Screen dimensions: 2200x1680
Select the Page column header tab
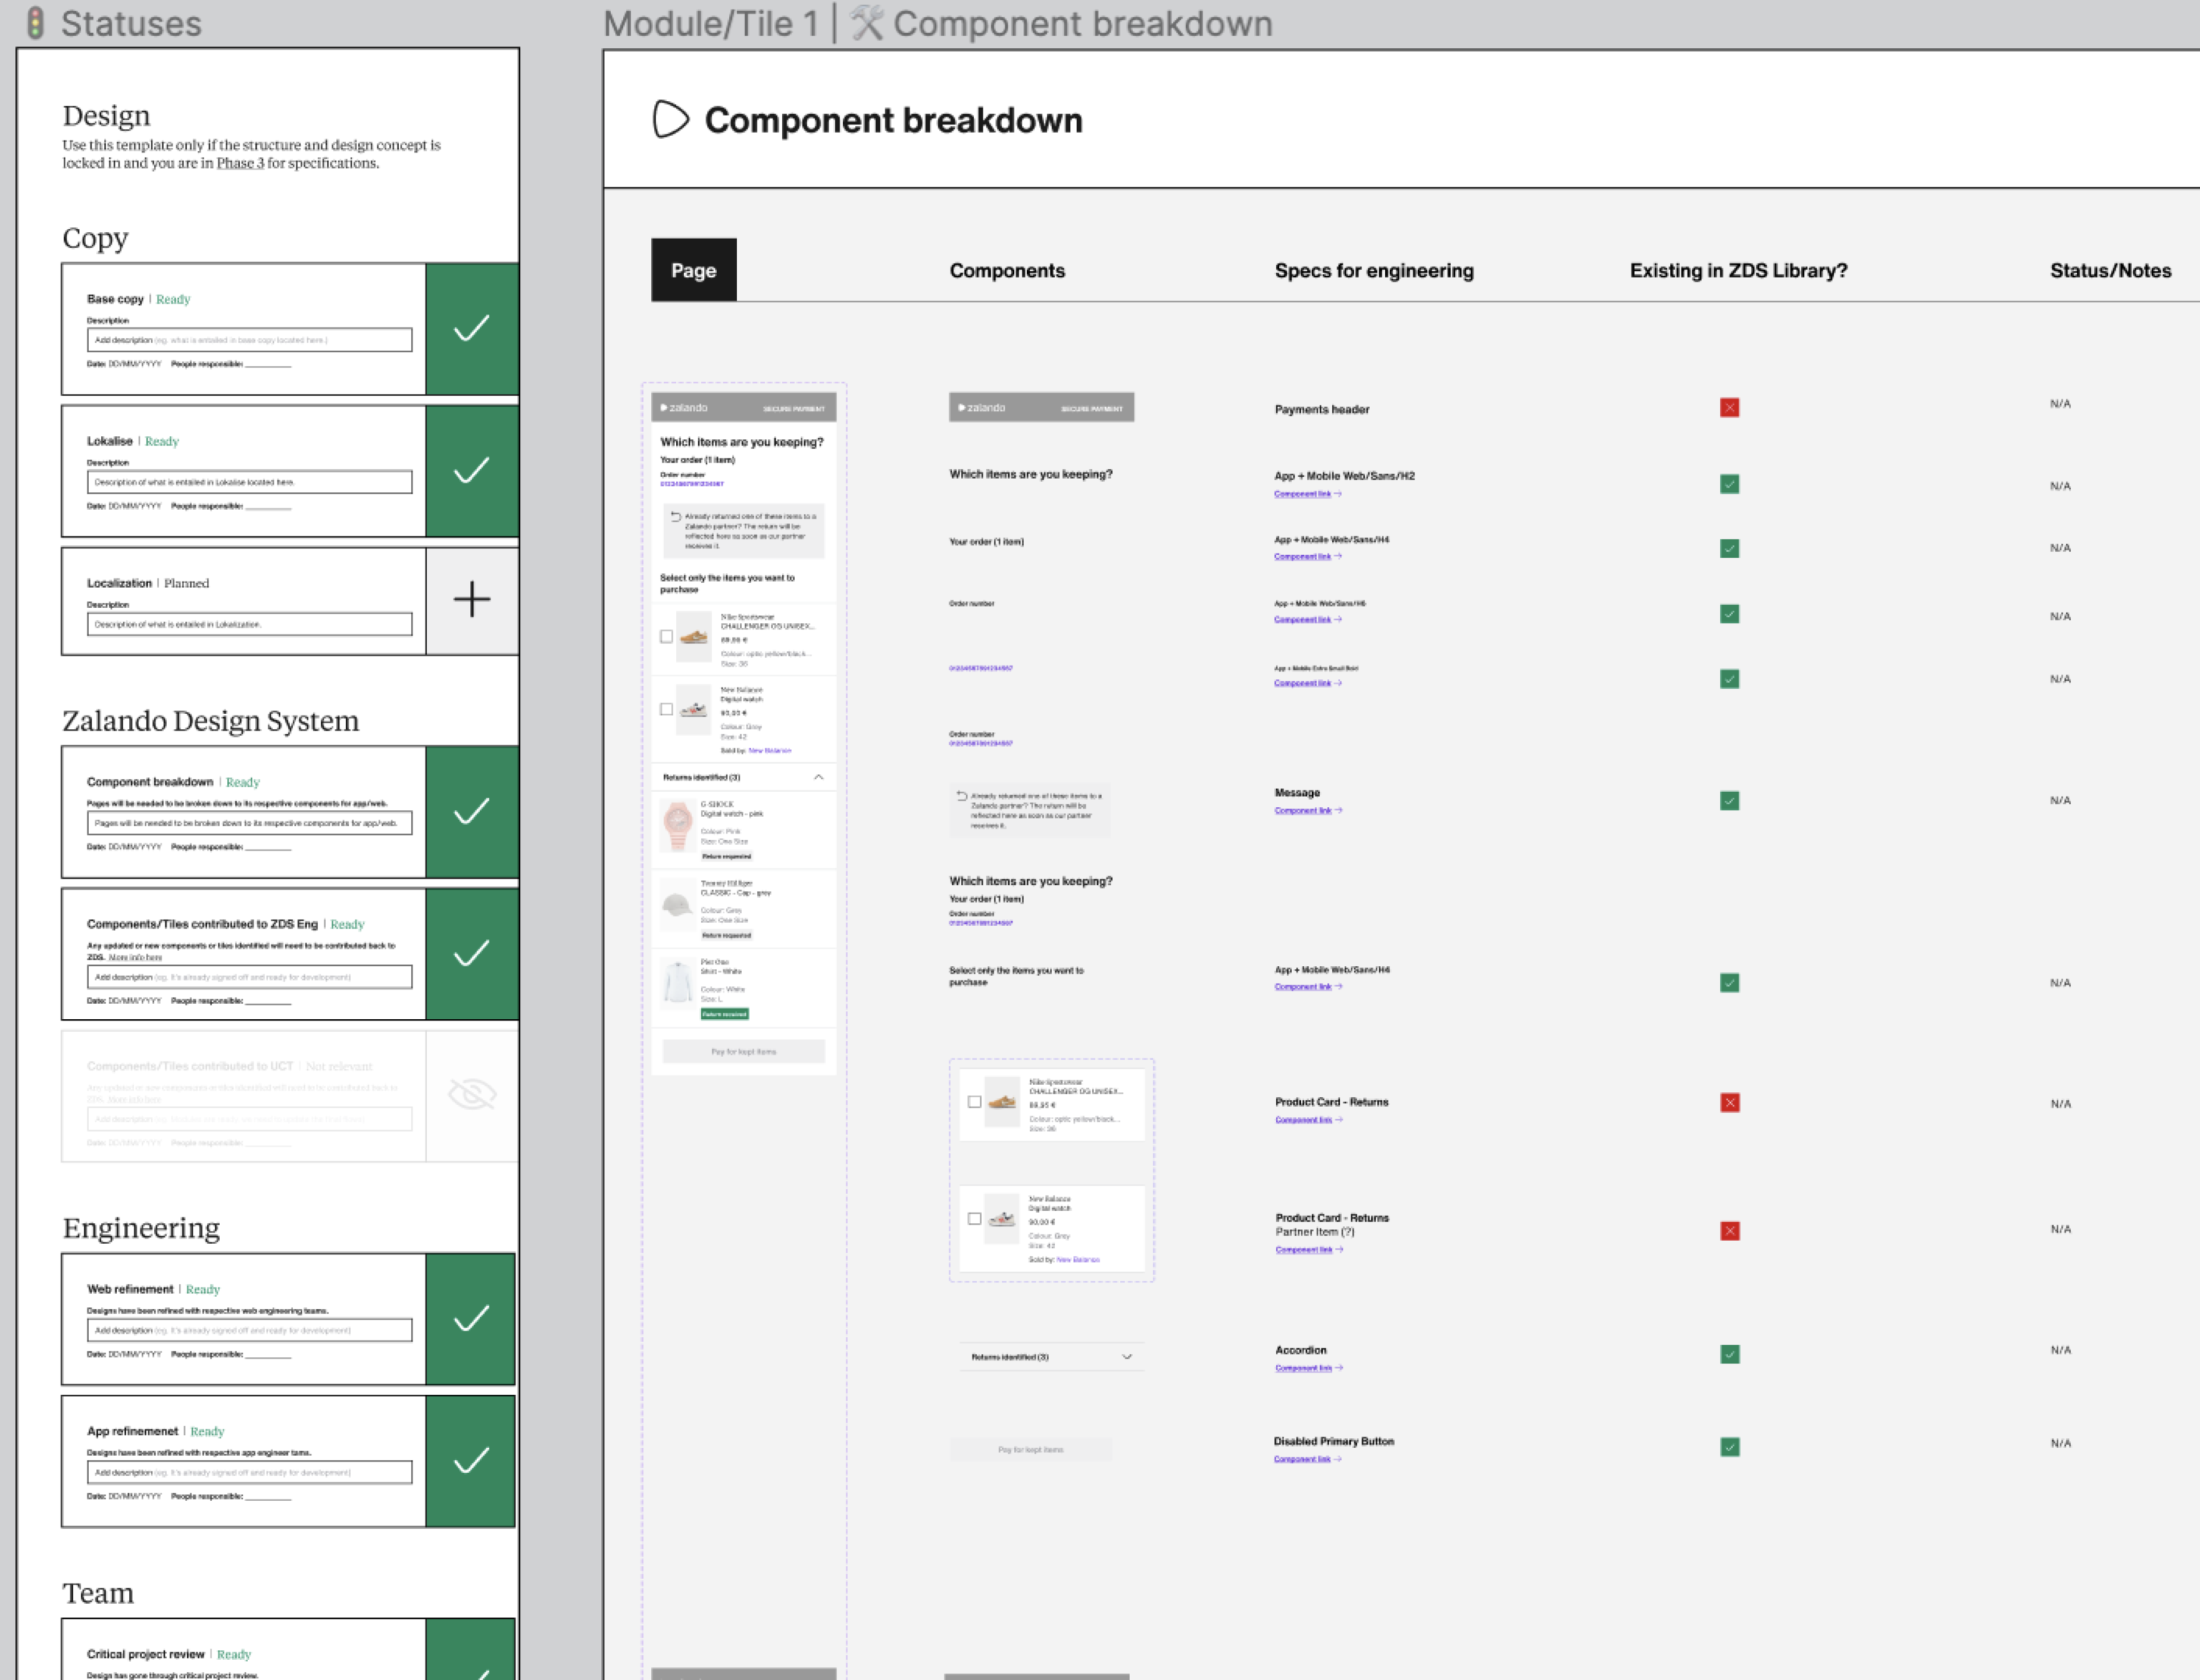pos(693,270)
